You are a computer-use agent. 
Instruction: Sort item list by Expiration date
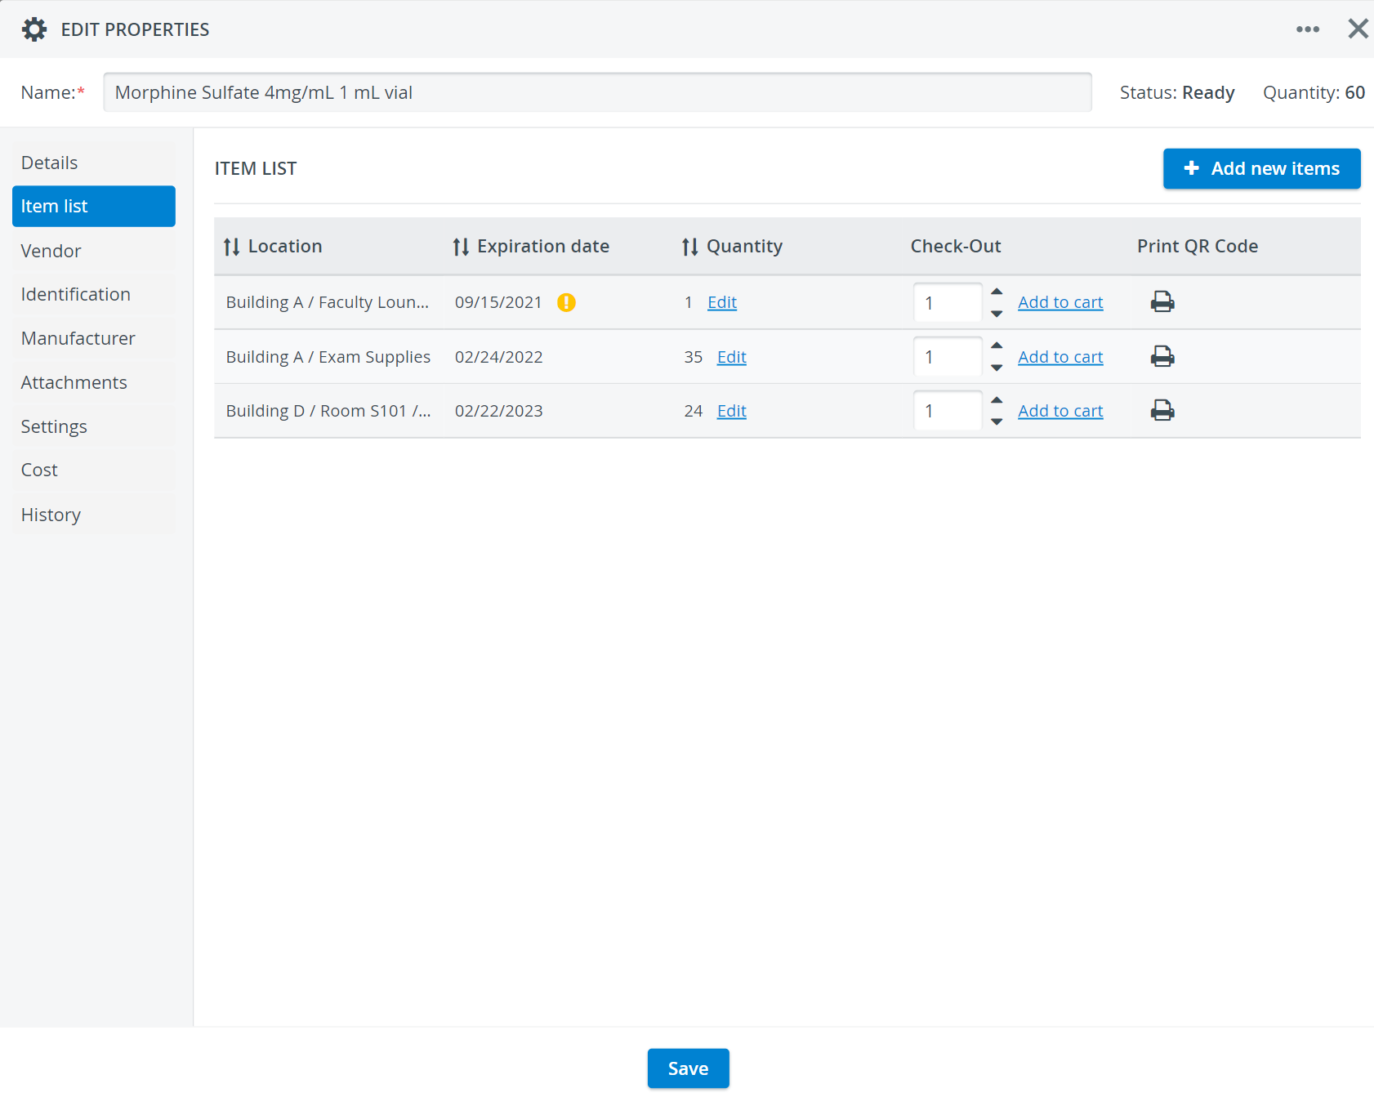click(461, 247)
